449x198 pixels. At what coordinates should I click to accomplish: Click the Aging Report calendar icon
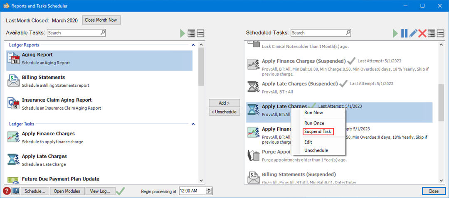click(14, 59)
